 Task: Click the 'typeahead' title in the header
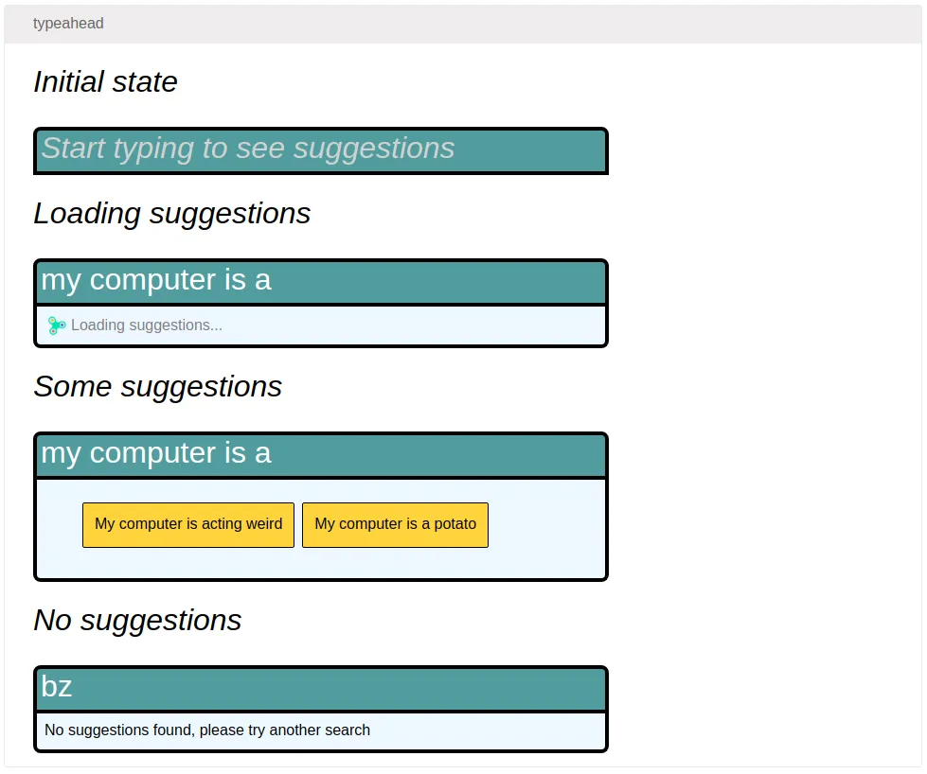point(68,24)
